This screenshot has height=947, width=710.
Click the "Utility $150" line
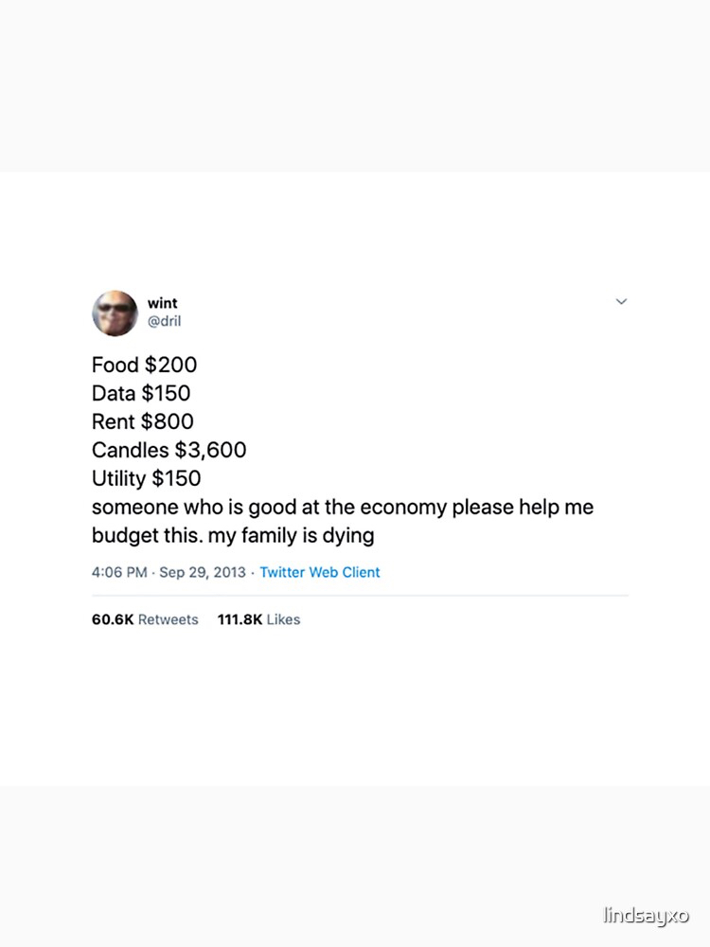pos(146,478)
